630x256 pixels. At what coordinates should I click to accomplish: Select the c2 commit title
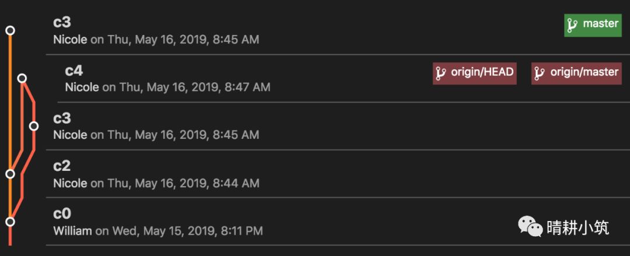62,166
